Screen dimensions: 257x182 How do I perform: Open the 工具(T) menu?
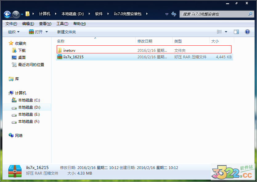[62, 24]
